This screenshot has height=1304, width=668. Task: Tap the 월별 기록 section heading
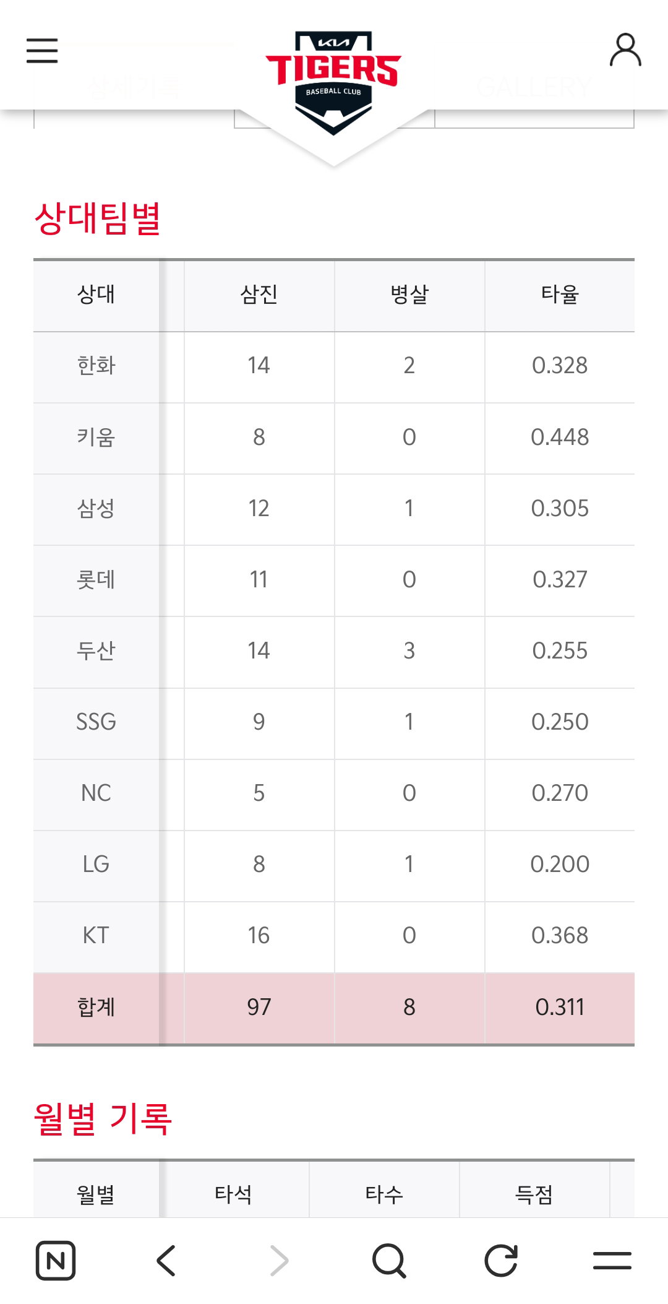click(x=103, y=1119)
